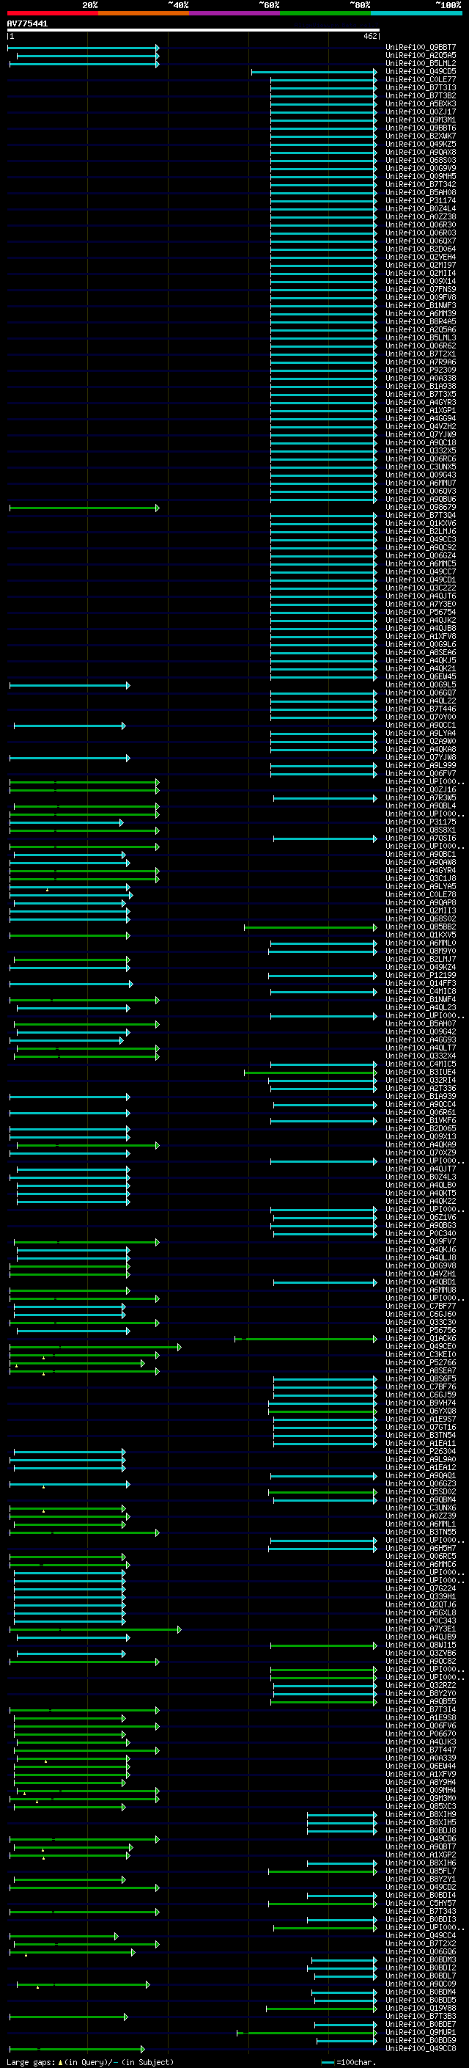Image resolution: width=469 pixels, height=2068 pixels.
Task: Select label UniRef100_A7QSI6
Action: point(420,838)
